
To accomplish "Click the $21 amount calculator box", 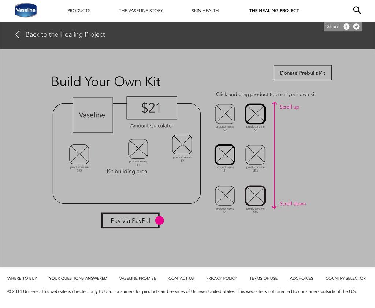I will pyautogui.click(x=152, y=108).
